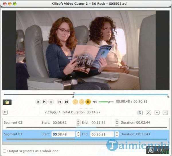Viewport: 172px width, 156px height.
Task: Click the Segment 02 range bar
Action: 87,128
